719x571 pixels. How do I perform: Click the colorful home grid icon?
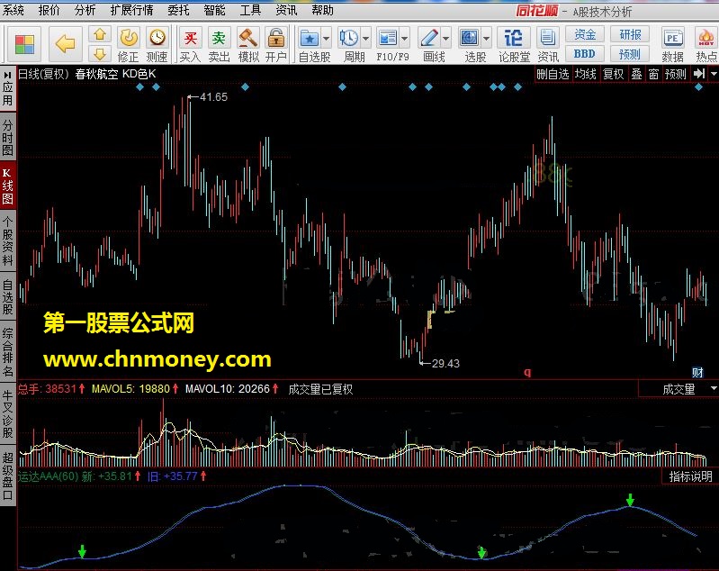(24, 44)
